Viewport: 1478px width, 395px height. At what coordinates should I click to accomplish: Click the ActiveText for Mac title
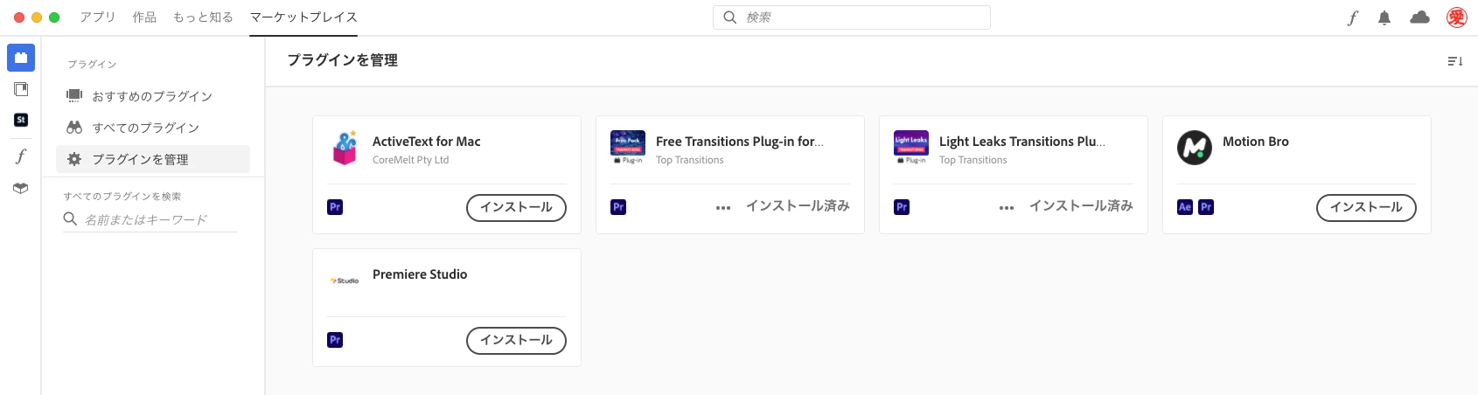[426, 142]
